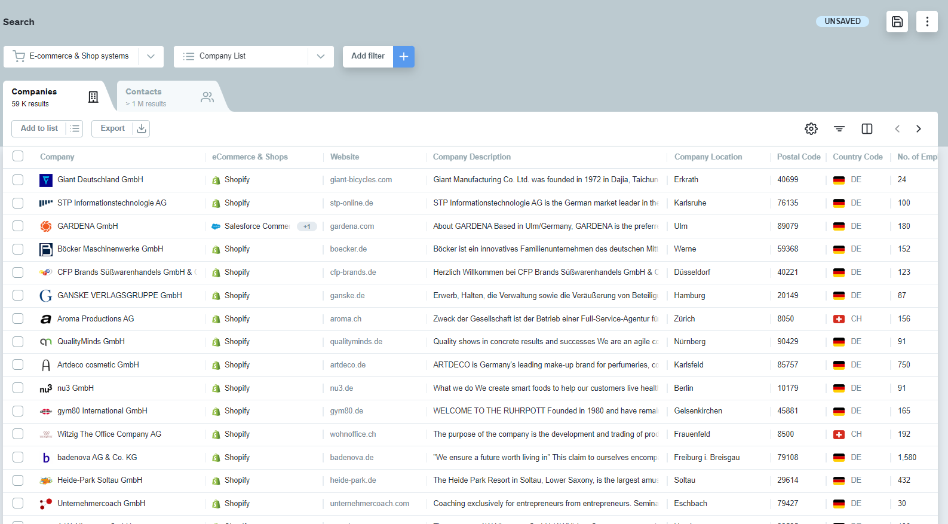948x524 pixels.
Task: Click the GARDENA GmbH logo icon
Action: pos(46,226)
